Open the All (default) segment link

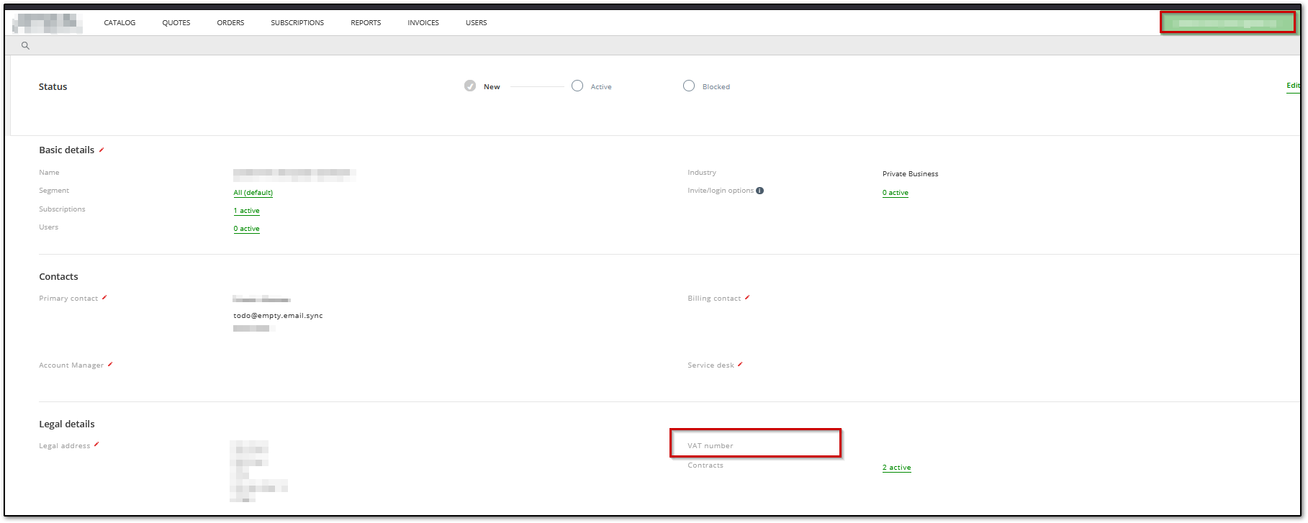[253, 193]
